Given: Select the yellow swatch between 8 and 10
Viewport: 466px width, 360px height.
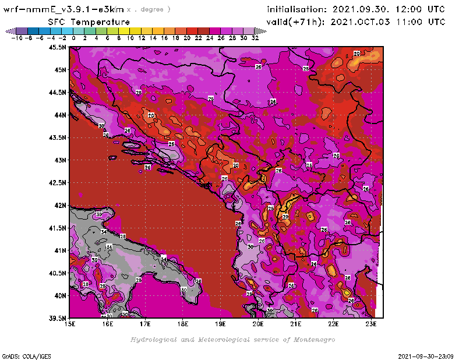Looking at the screenshot, I should point(124,31).
